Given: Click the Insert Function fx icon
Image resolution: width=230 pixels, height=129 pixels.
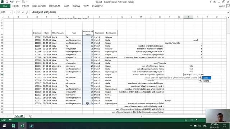Looking at the screenshot, I should click(x=27, y=12).
